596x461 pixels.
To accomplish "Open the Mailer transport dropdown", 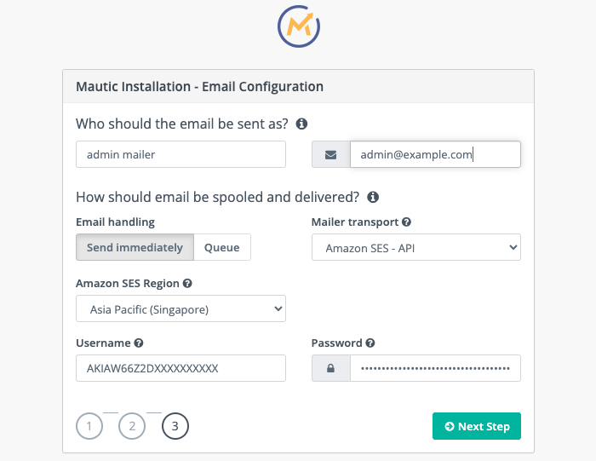I will tap(416, 248).
